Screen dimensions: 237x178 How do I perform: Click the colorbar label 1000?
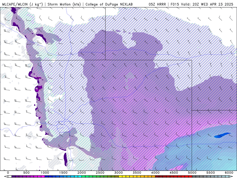45,173
